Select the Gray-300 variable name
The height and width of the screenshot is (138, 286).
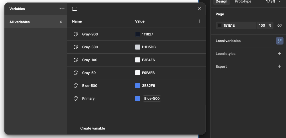(90, 47)
